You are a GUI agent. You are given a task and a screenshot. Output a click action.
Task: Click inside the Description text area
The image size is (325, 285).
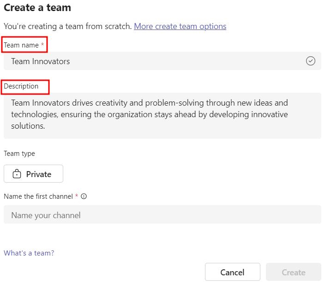(162, 115)
